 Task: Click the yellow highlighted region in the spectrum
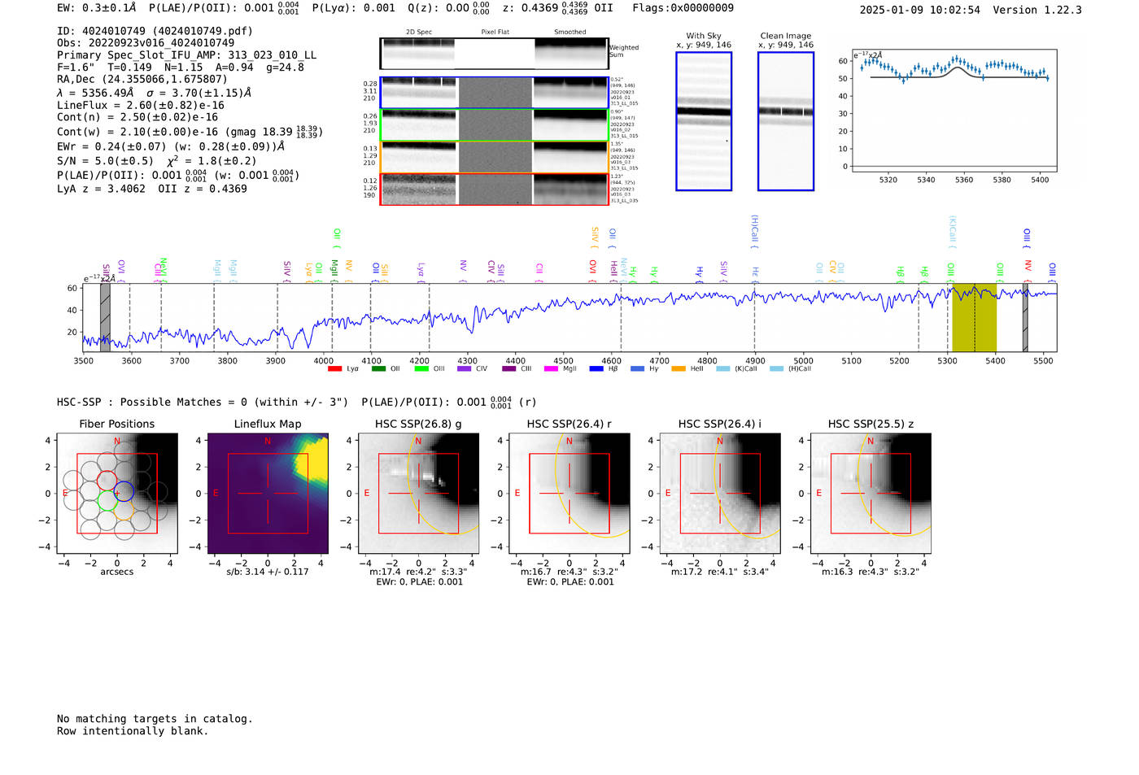[x=974, y=317]
